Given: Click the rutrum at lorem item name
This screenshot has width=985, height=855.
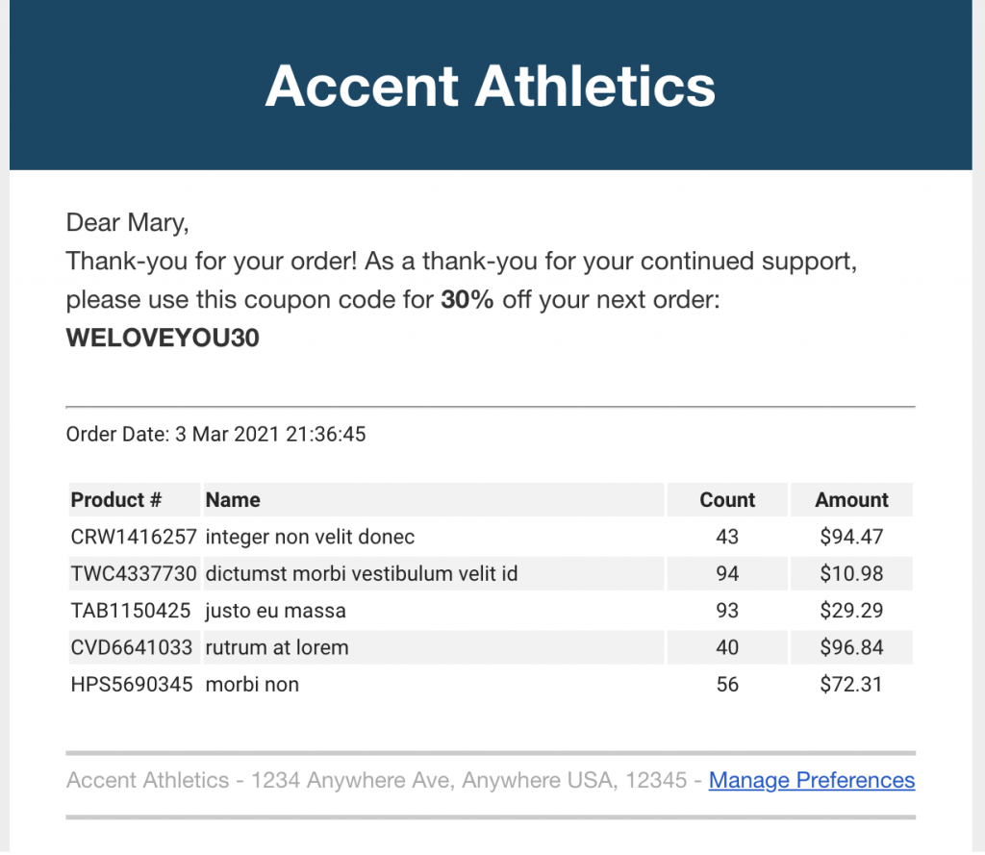Looking at the screenshot, I should pyautogui.click(x=277, y=647).
